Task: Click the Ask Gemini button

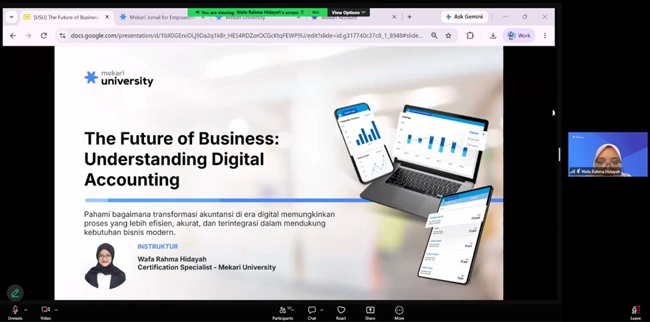Action: [465, 17]
